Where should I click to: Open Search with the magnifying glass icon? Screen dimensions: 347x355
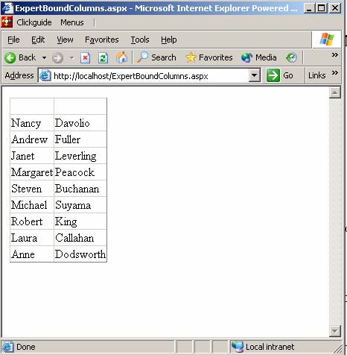pyautogui.click(x=142, y=57)
